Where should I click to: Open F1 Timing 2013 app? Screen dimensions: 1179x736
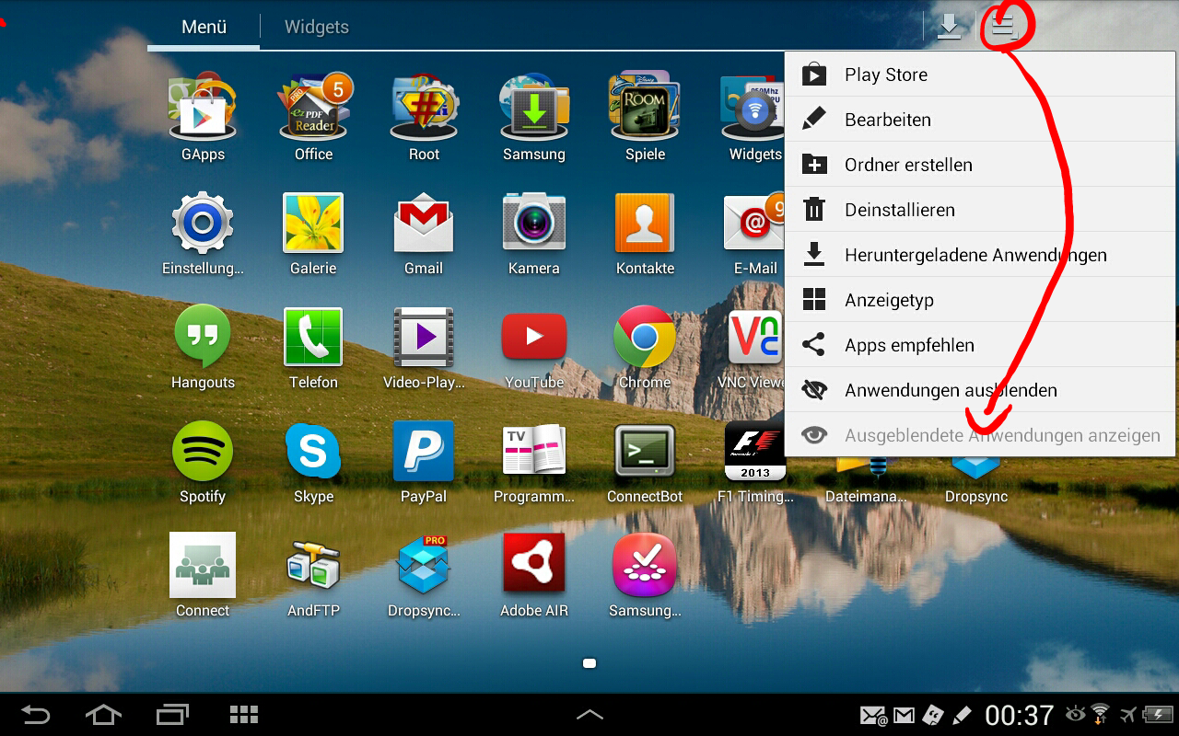(755, 450)
